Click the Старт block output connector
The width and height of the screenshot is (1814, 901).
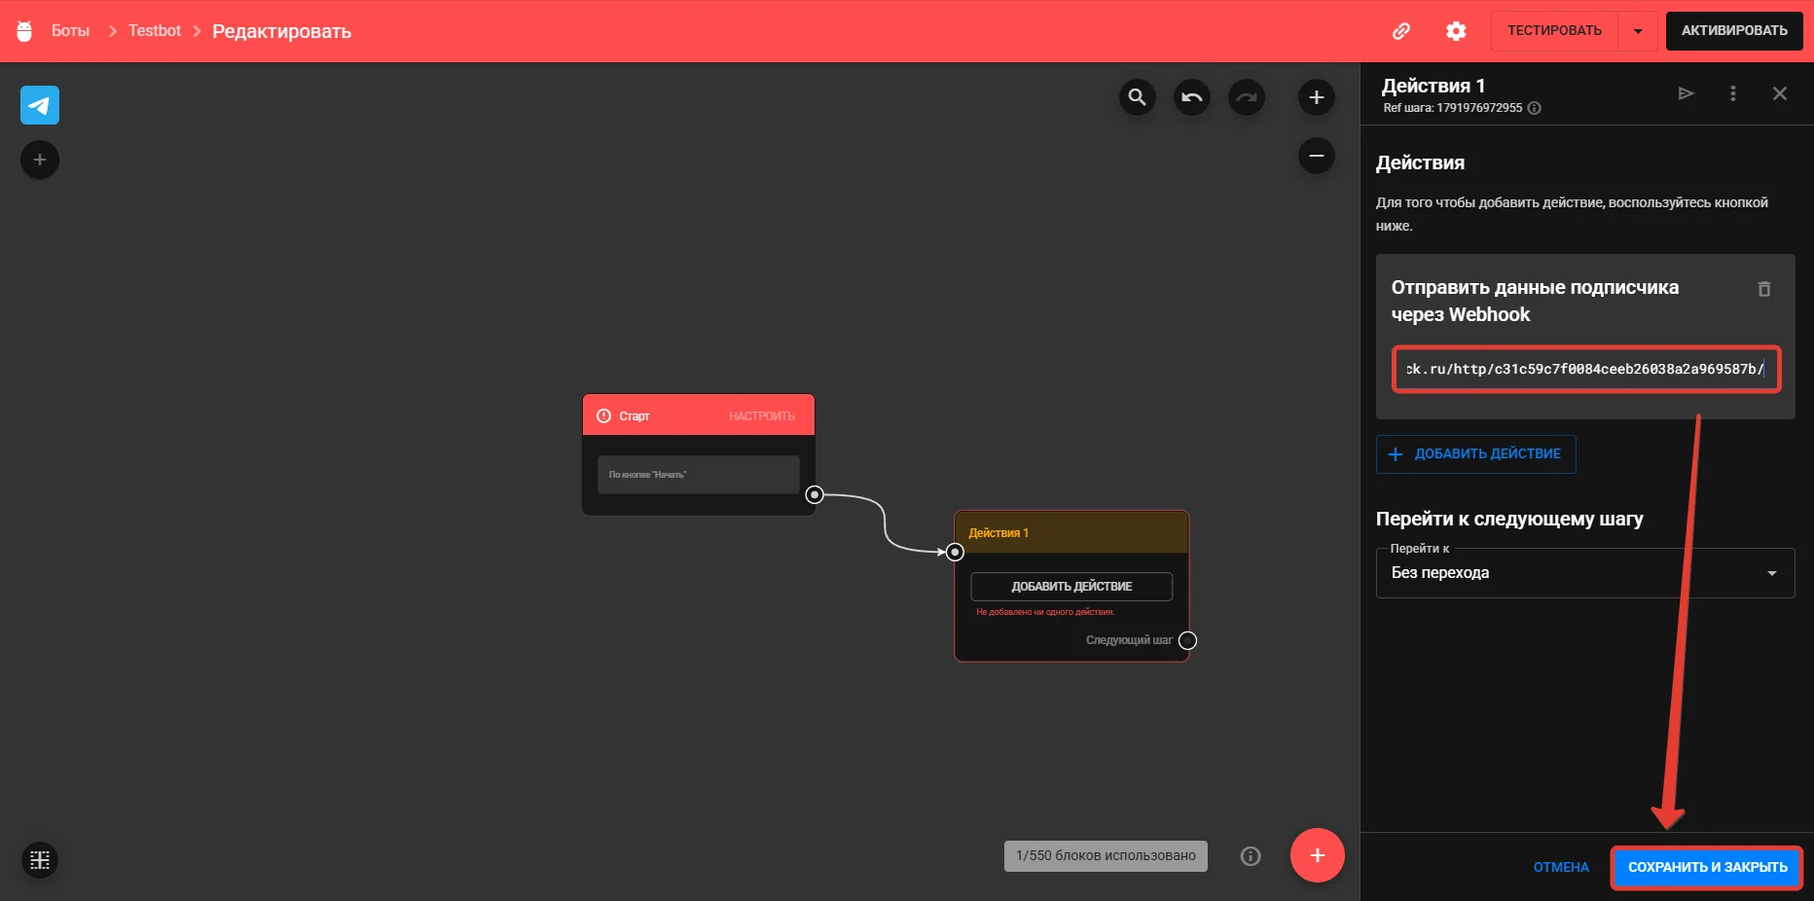point(816,495)
